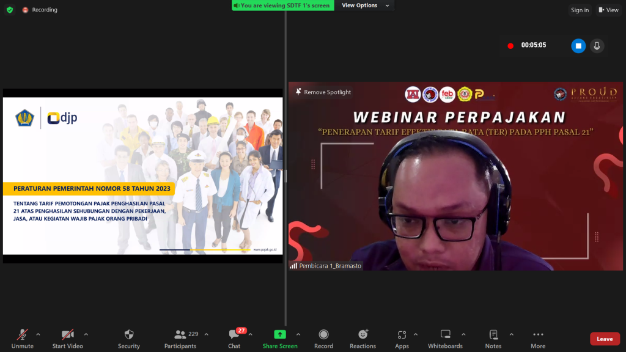This screenshot has height=352, width=626.
Task: Open Whiteboards from the toolbar
Action: 445,335
